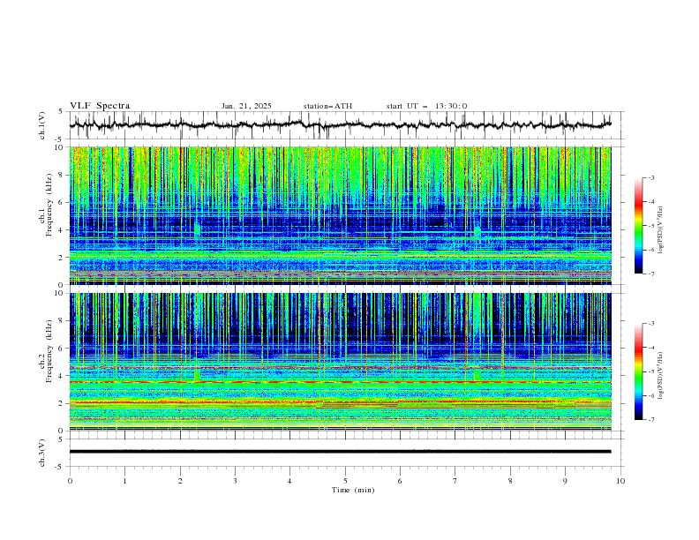
Task: Click the 'ch.3(V)' waveform axis label
Action: [42, 453]
